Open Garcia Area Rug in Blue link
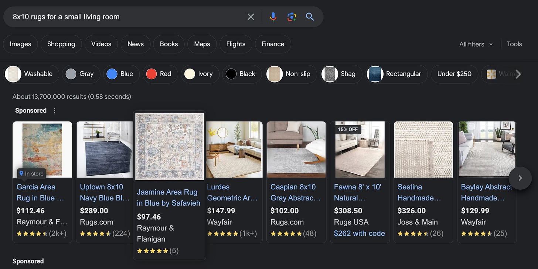Viewport: 538px width, 269px height. [40, 192]
